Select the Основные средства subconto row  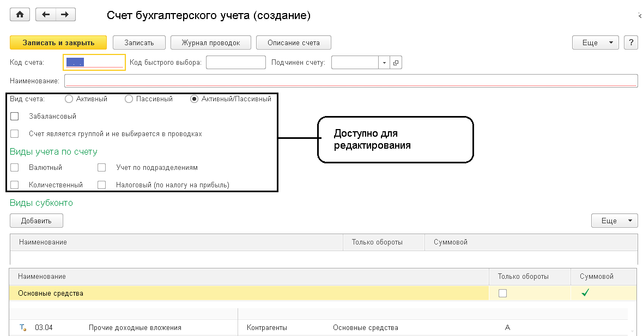(323, 294)
